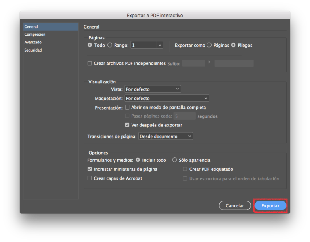Enable Crear capas de Acrobat
The height and width of the screenshot is (242, 310).
pyautogui.click(x=90, y=178)
